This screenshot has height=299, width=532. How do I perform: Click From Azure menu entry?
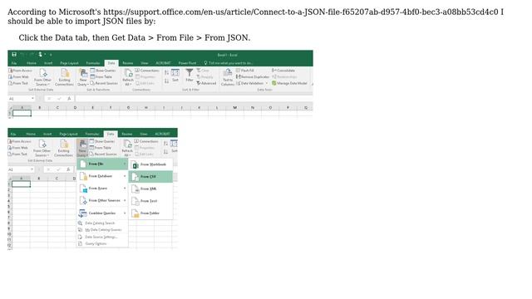pyautogui.click(x=102, y=189)
